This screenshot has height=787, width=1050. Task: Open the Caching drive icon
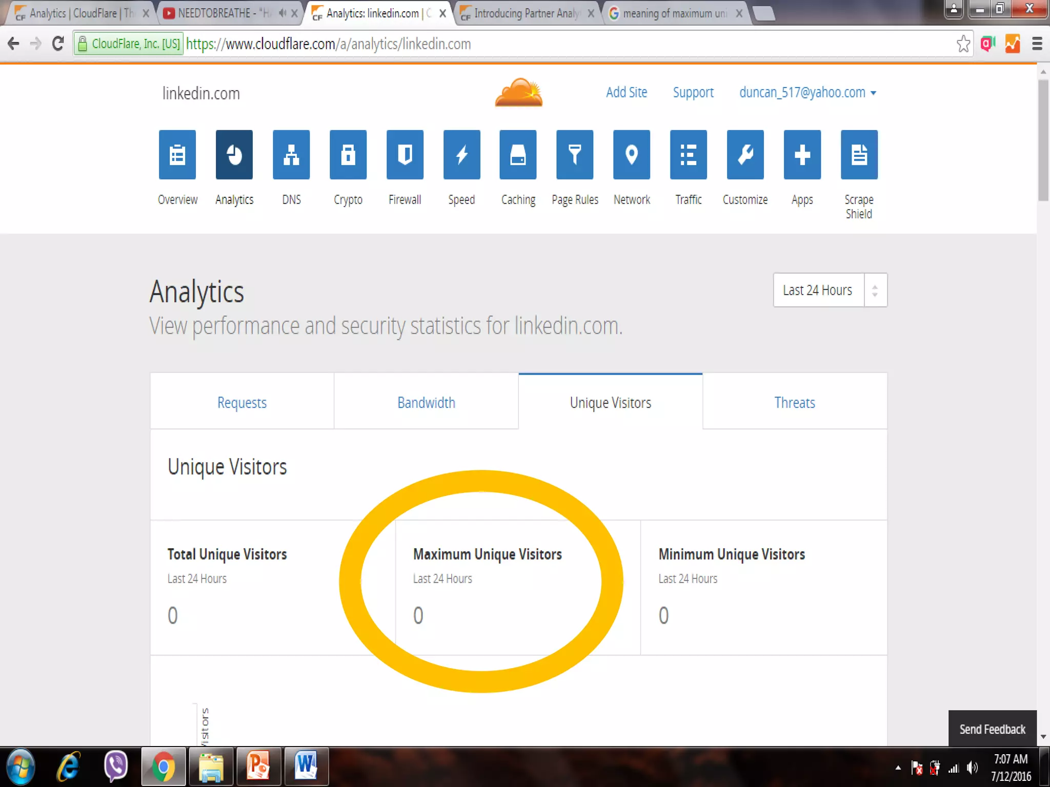pyautogui.click(x=518, y=155)
